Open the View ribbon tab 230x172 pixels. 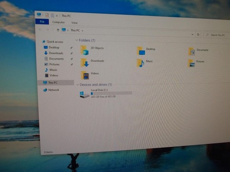pyautogui.click(x=75, y=22)
